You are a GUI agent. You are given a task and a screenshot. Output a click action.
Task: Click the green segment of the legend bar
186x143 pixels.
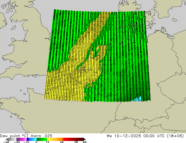41,139
